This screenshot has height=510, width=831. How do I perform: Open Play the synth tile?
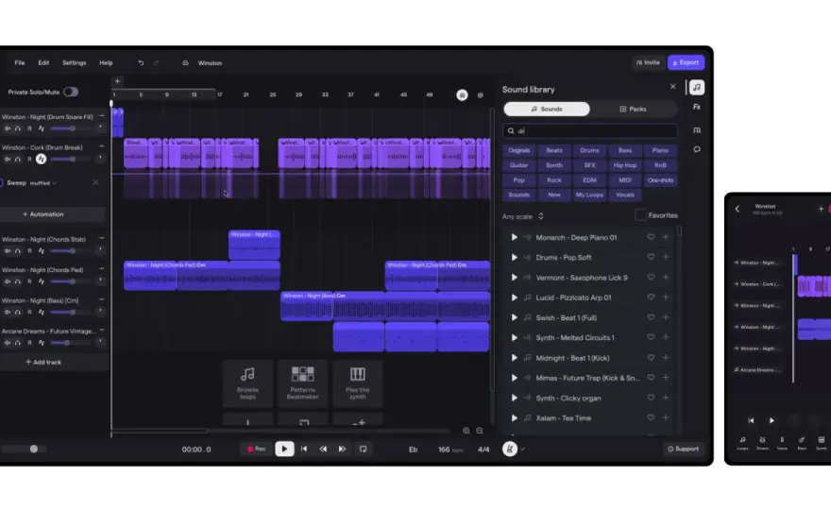(358, 383)
